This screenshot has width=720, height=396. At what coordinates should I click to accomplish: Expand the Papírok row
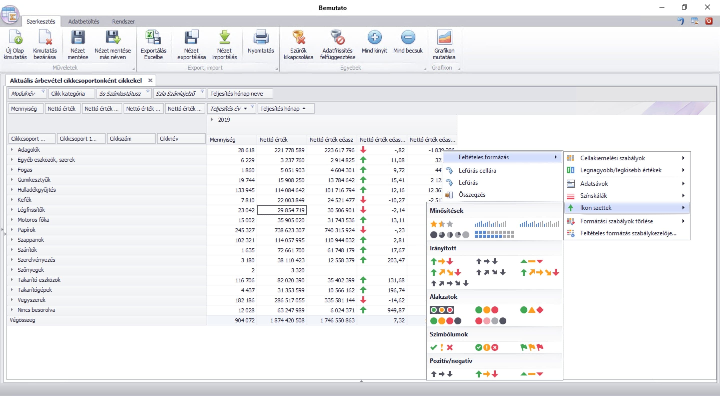pos(12,230)
